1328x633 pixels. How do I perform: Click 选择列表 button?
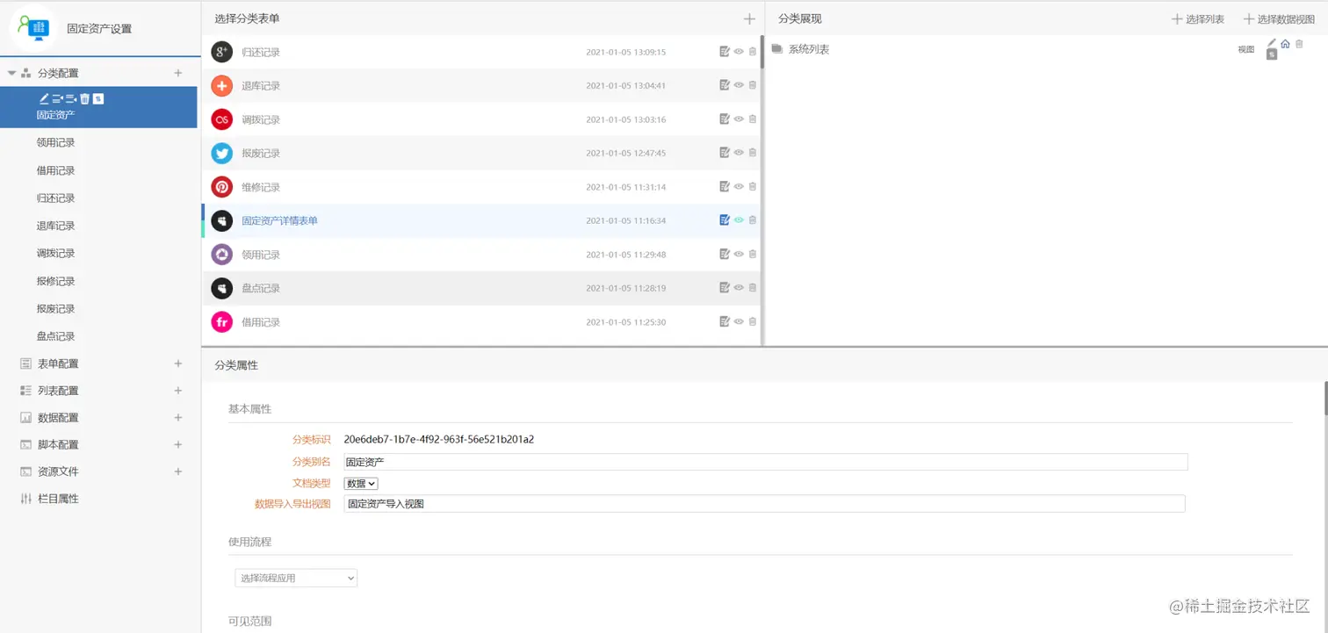(x=1198, y=18)
